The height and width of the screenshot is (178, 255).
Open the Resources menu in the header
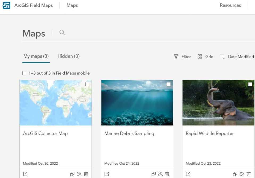[230, 5]
